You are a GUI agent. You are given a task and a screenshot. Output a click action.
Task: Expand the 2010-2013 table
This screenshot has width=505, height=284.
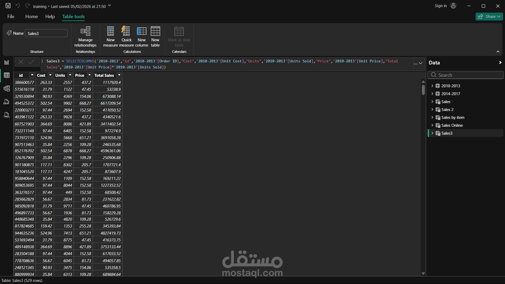coord(432,86)
